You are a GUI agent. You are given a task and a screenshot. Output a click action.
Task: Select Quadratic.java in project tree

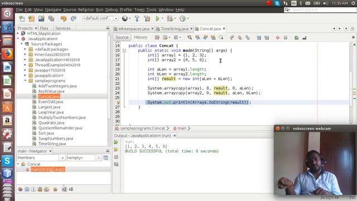pos(51,123)
